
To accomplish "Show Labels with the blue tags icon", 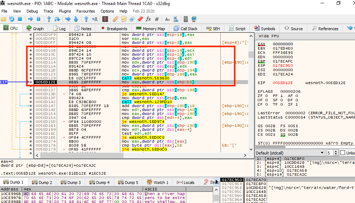I will [x=132, y=19].
